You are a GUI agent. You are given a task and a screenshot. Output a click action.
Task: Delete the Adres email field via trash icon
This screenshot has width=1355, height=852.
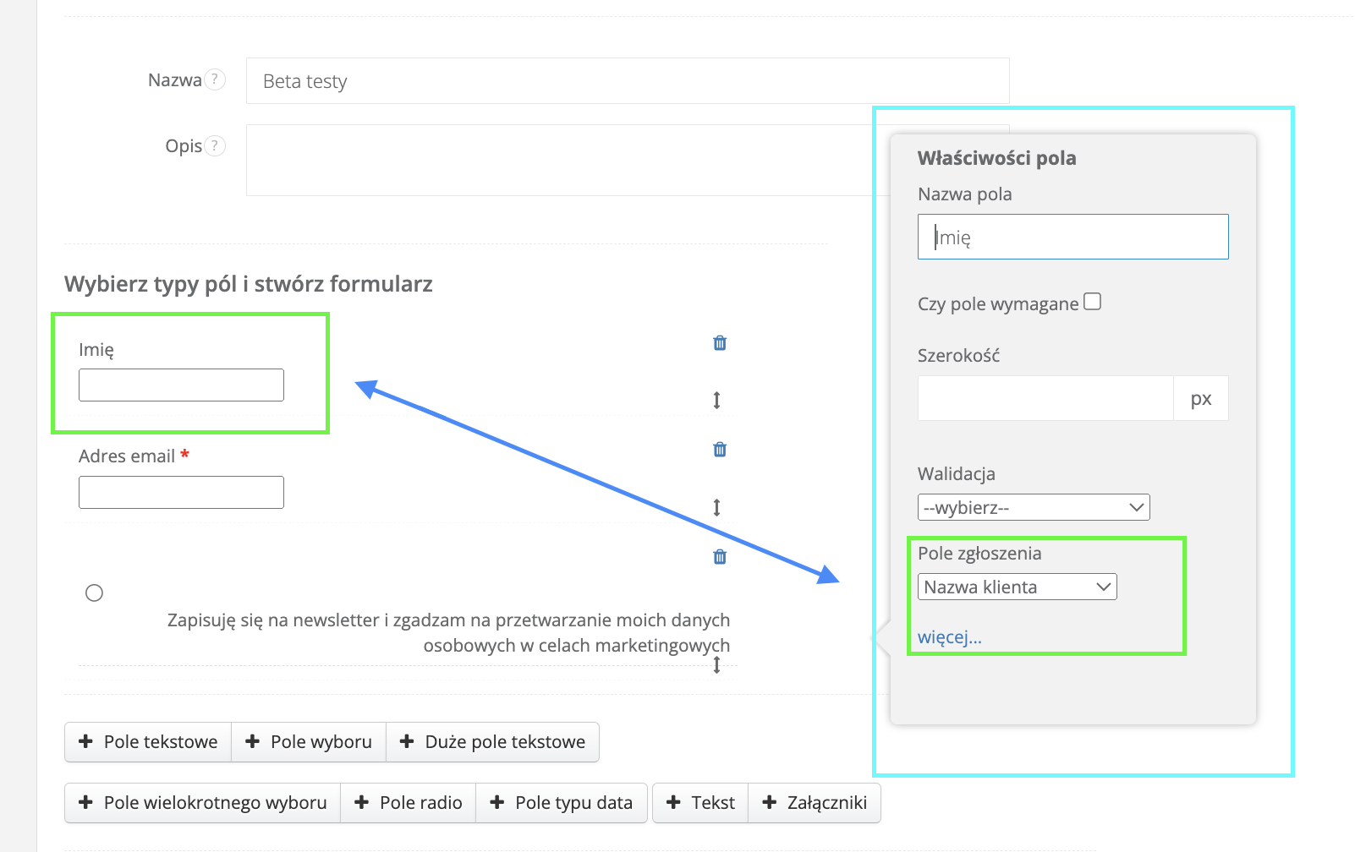coord(720,449)
